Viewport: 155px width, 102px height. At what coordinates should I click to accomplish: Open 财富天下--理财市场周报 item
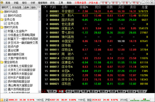pyautogui.click(x=21, y=39)
